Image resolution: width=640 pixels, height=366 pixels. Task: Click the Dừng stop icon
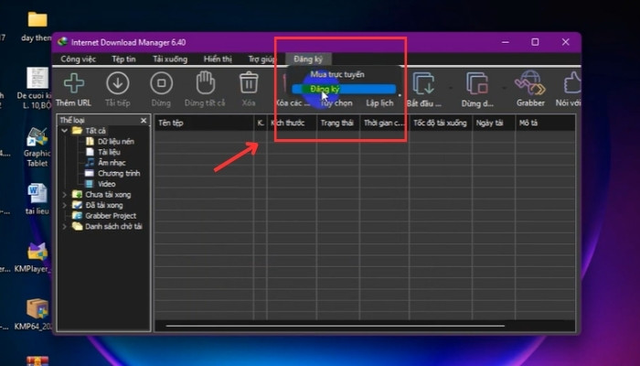point(161,83)
